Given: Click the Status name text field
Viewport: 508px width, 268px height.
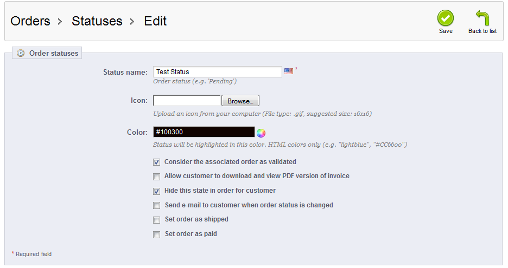Looking at the screenshot, I should click(x=217, y=71).
